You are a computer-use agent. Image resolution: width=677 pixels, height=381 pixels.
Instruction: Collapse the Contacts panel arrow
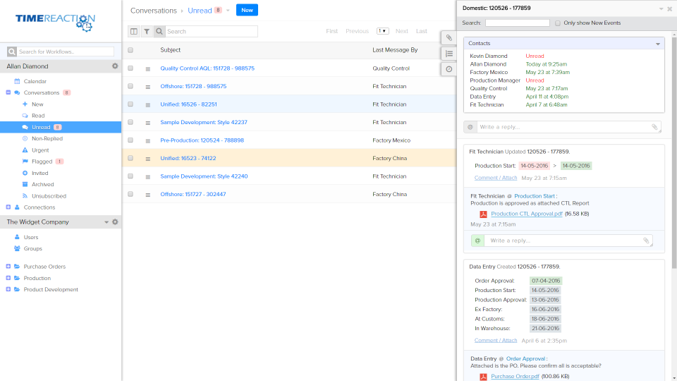(x=658, y=44)
